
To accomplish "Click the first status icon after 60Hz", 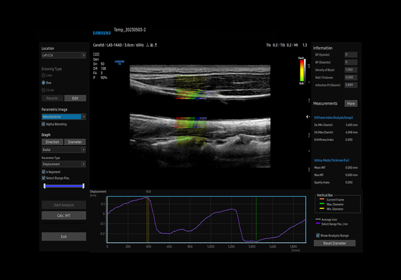I will [147, 45].
